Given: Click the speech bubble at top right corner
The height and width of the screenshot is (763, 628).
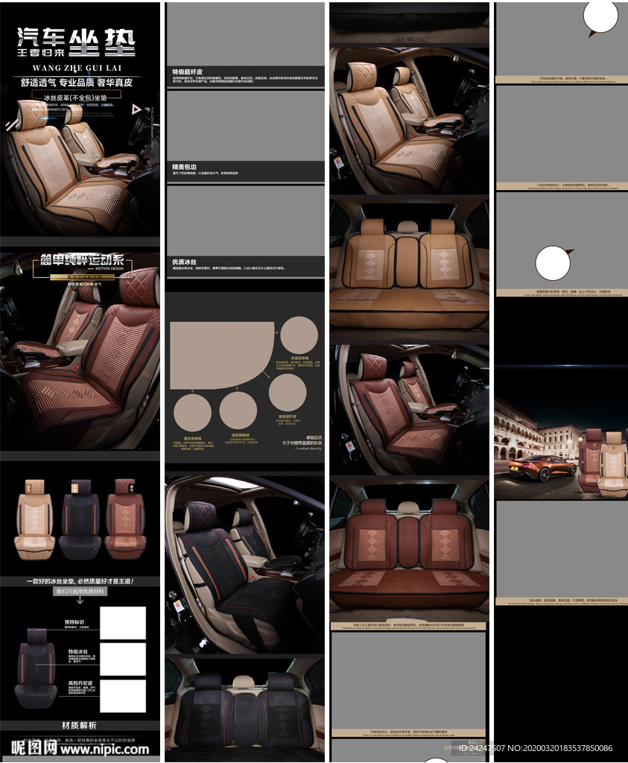Looking at the screenshot, I should point(600,16).
